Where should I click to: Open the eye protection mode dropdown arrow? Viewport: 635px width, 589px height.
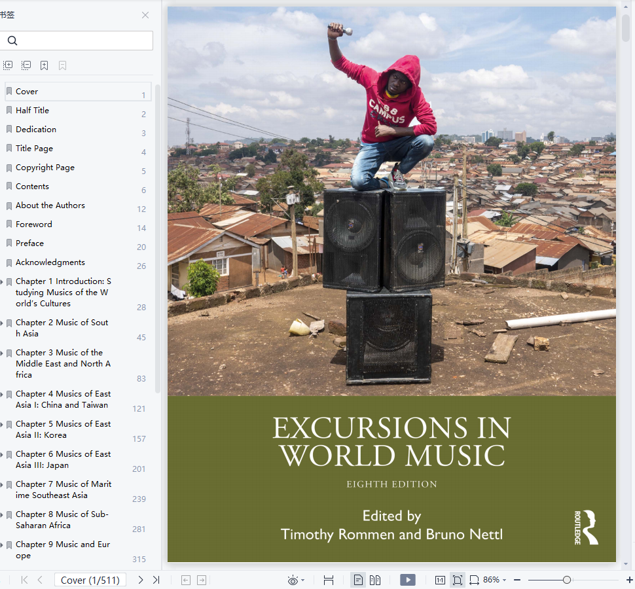click(303, 580)
